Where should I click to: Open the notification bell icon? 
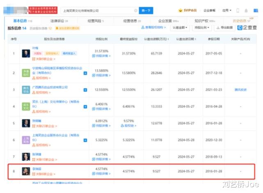[x=246, y=11]
